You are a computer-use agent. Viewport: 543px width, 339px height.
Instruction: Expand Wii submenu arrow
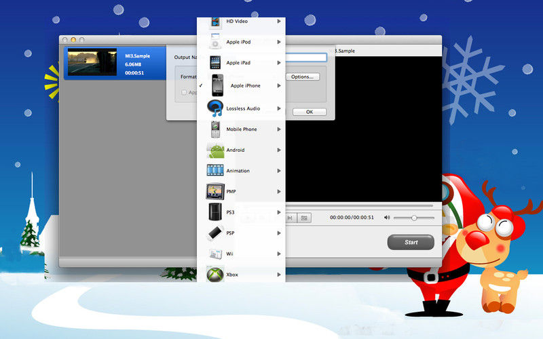[279, 254]
